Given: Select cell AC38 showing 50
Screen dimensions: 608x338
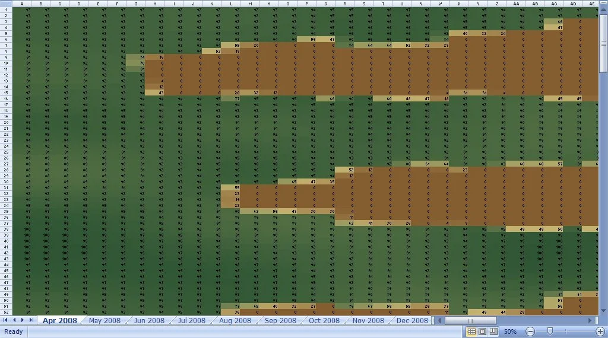Looking at the screenshot, I should (554, 229).
